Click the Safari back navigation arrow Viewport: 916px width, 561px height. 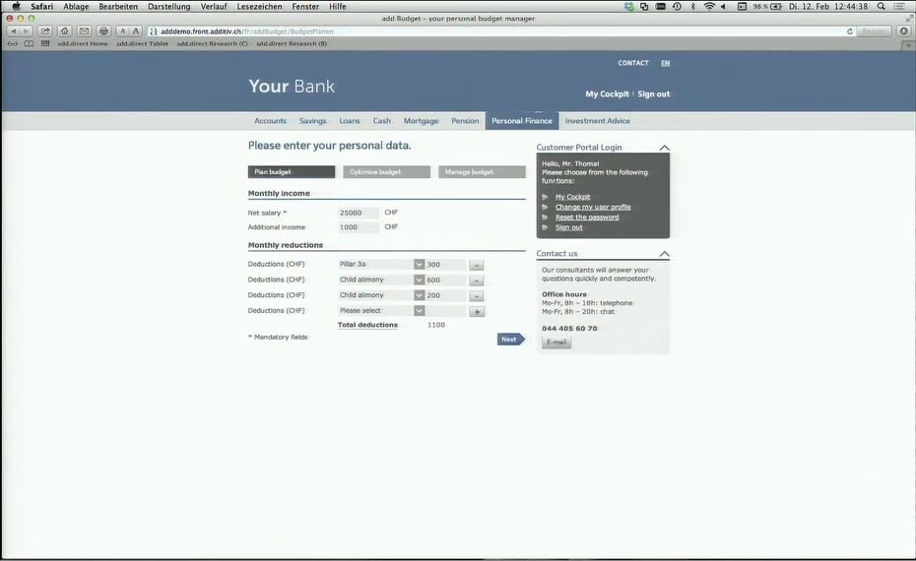(x=13, y=31)
